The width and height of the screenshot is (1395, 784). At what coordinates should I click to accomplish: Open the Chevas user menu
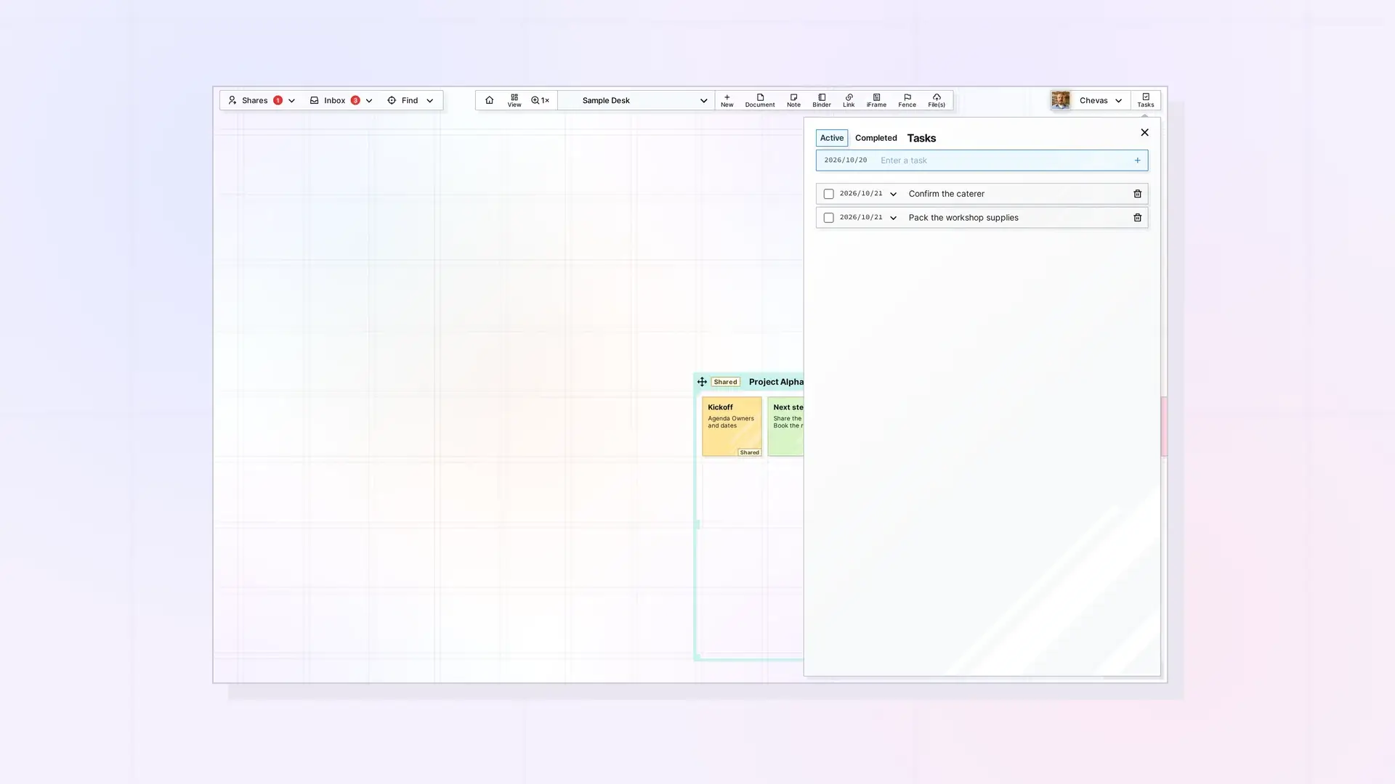(1101, 100)
